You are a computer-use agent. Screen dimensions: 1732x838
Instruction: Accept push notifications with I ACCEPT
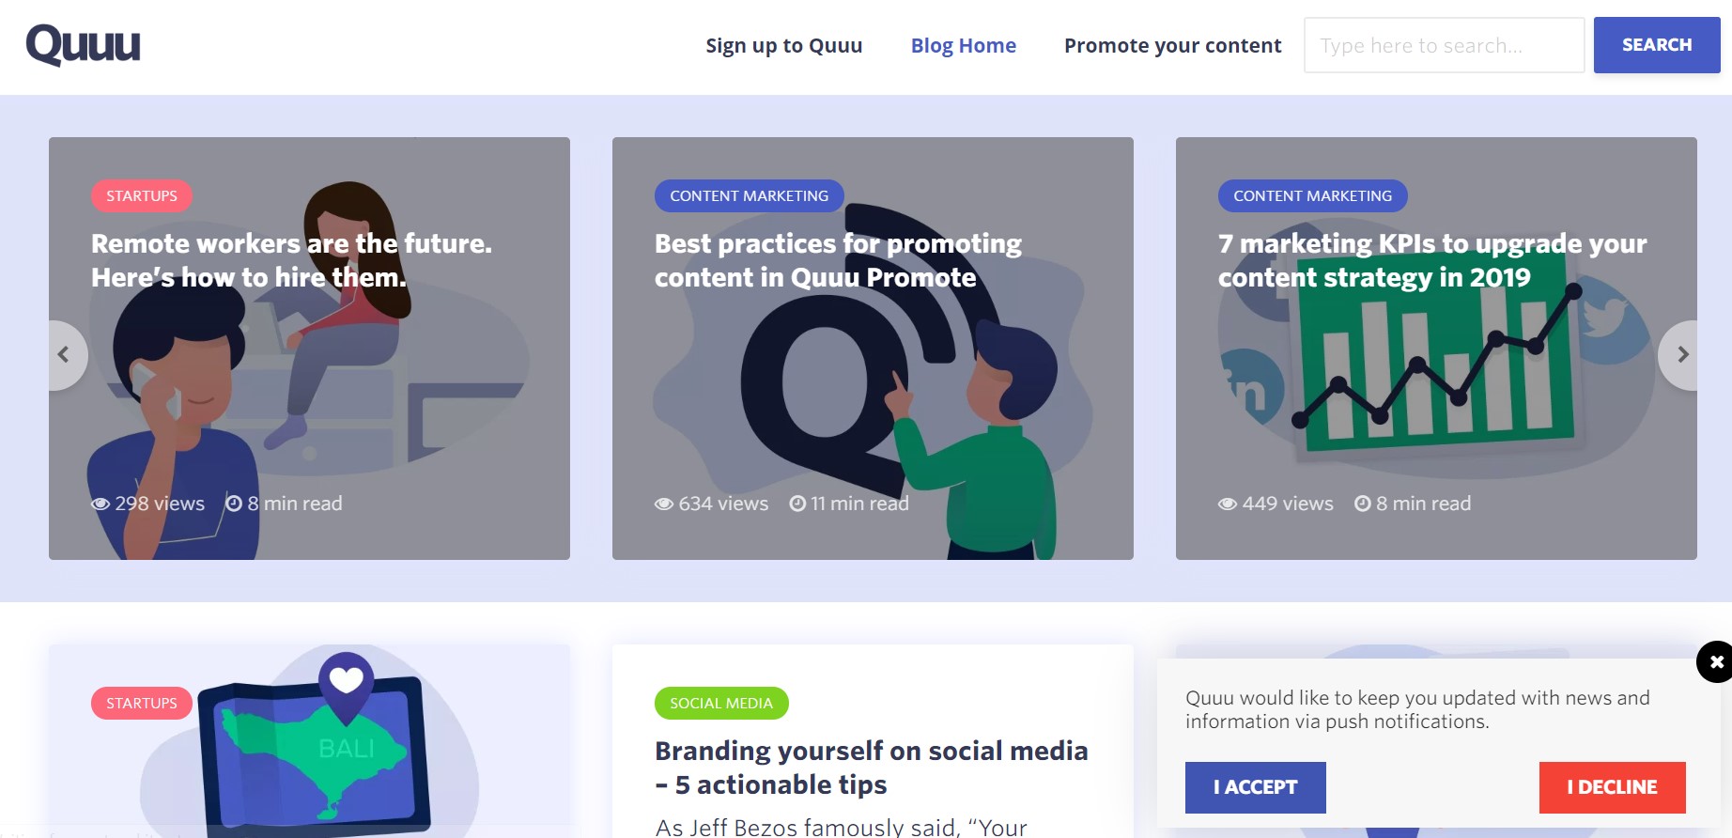[1255, 787]
